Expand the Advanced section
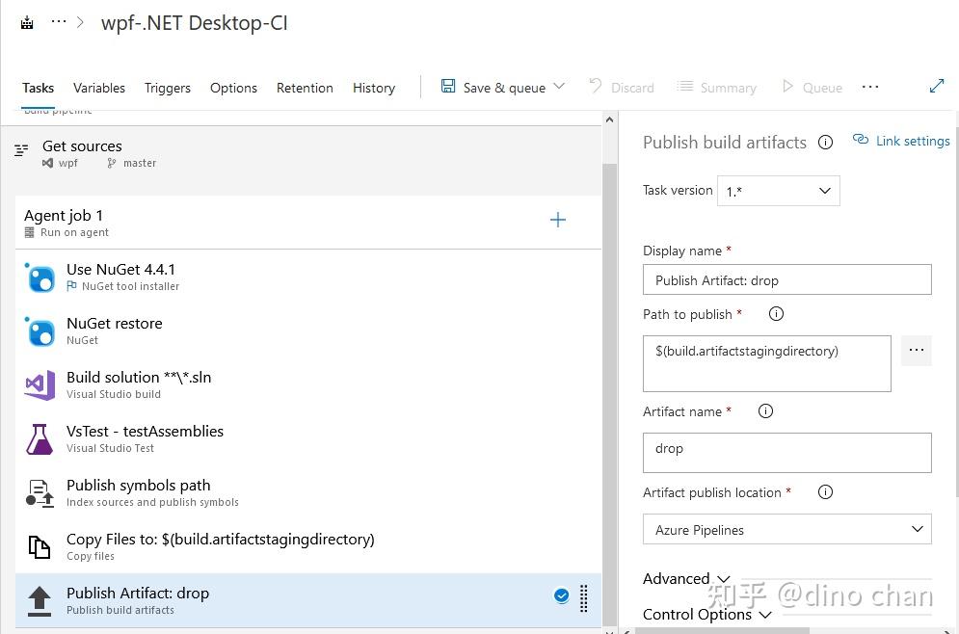This screenshot has height=634, width=959. pos(686,578)
